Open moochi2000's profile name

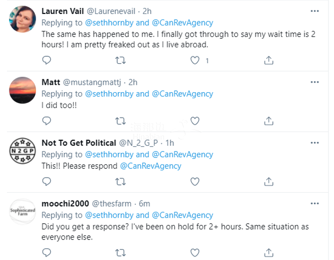coord(65,203)
